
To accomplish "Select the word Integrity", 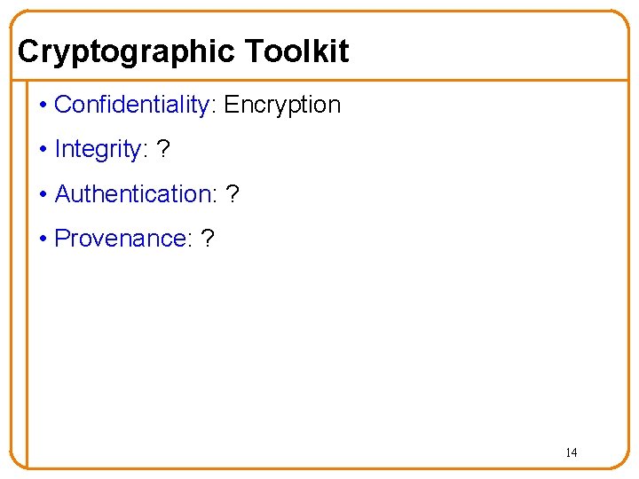I will (98, 149).
